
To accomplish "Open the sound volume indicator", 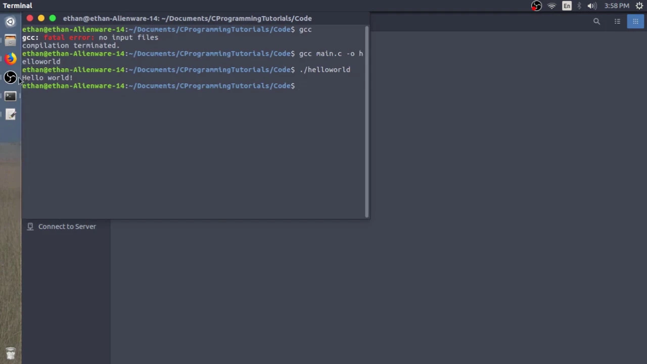I will pyautogui.click(x=592, y=6).
